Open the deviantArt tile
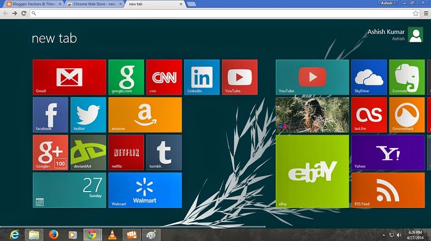The height and width of the screenshot is (241, 431). pyautogui.click(x=88, y=152)
